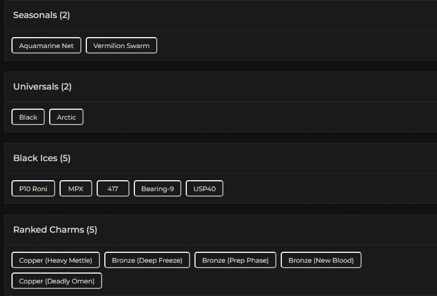Screen dimensions: 437x296
Task: Select the Copper (Deadly Omen) charm
Action: pyautogui.click(x=57, y=281)
